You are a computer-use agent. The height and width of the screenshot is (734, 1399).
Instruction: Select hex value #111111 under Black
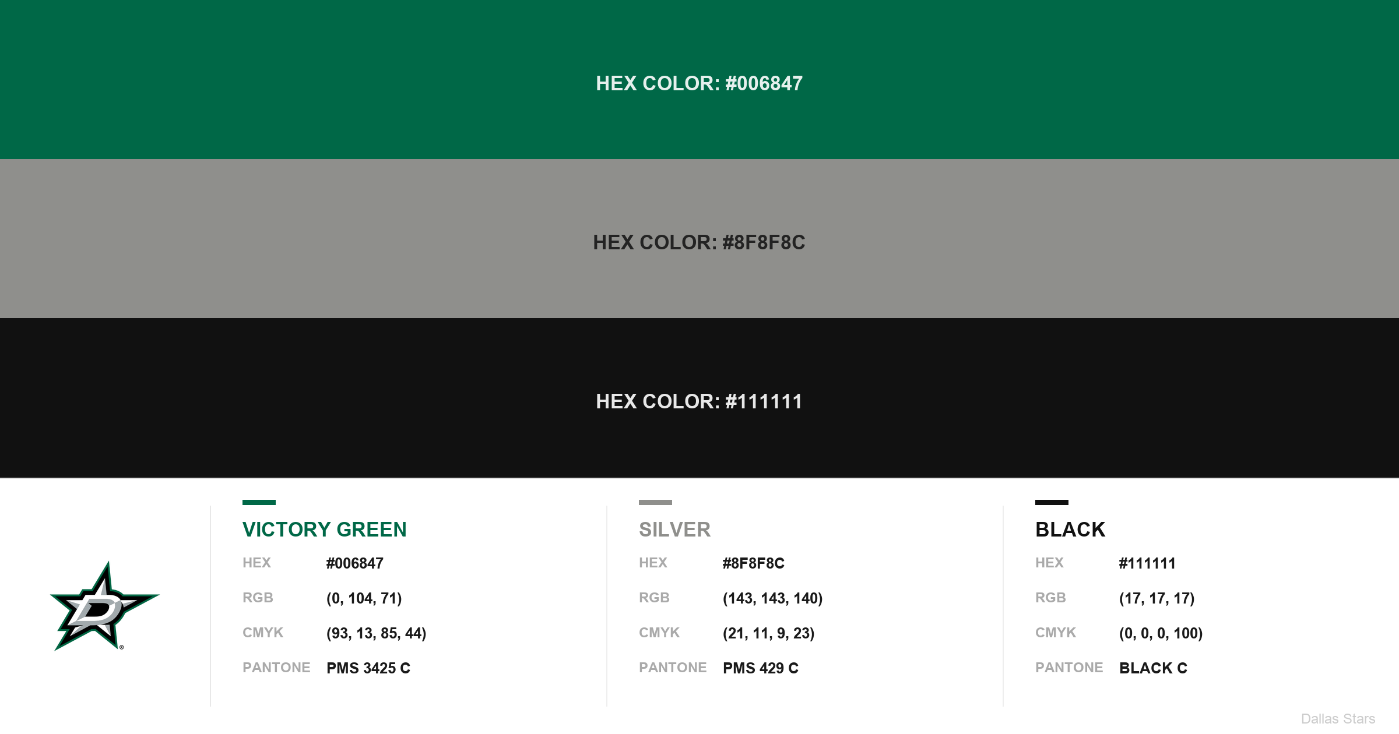1147,563
